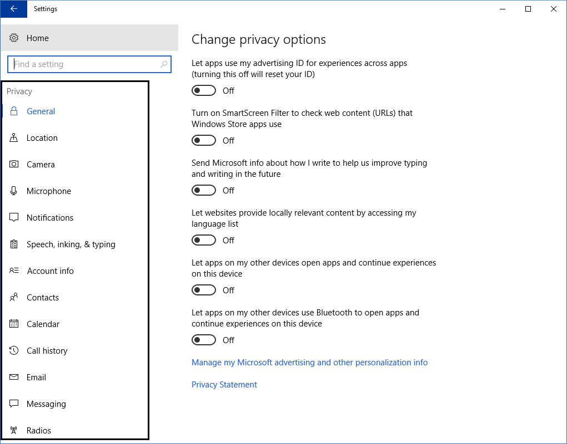The width and height of the screenshot is (567, 444).
Task: Enable the language list access toggle
Action: coord(204,240)
